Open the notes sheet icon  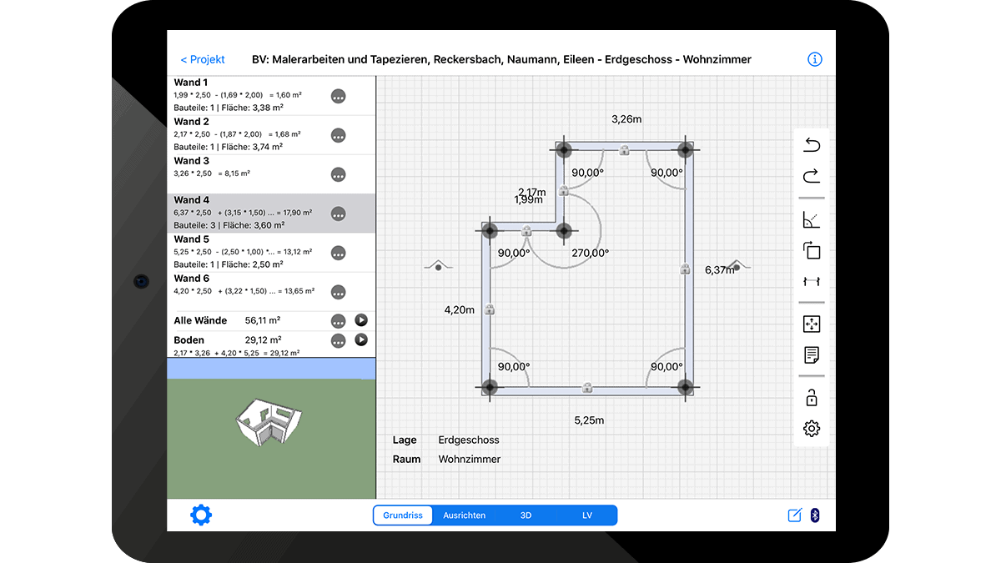(x=812, y=355)
